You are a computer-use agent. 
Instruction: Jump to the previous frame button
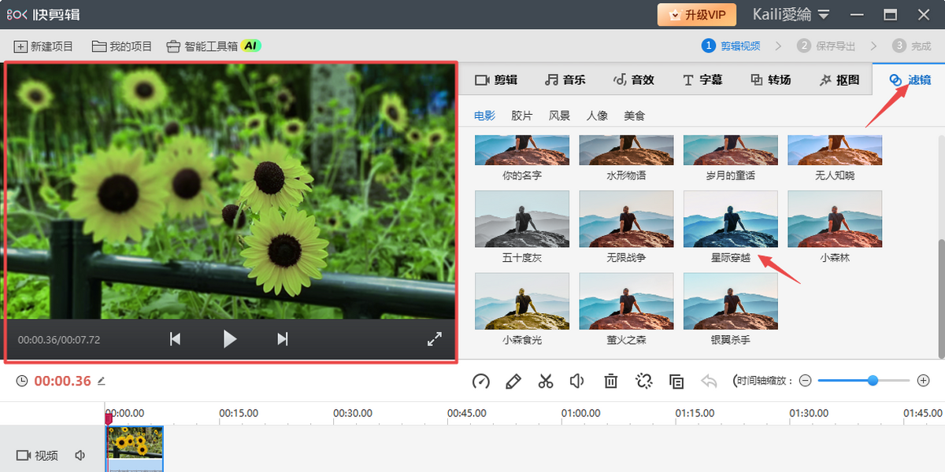tap(176, 339)
